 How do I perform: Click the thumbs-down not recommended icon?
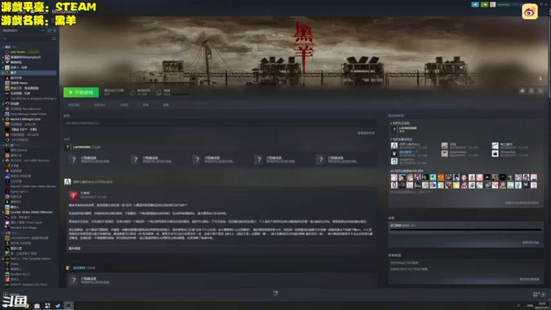pyautogui.click(x=74, y=195)
